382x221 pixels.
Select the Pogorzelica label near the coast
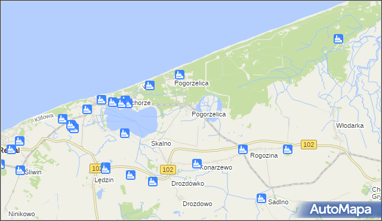tap(192, 84)
